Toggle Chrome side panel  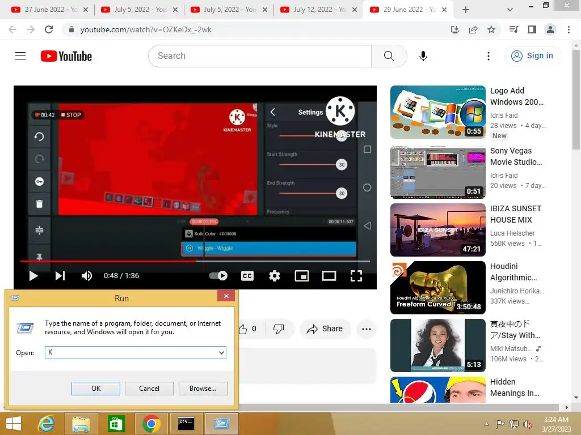[532, 29]
